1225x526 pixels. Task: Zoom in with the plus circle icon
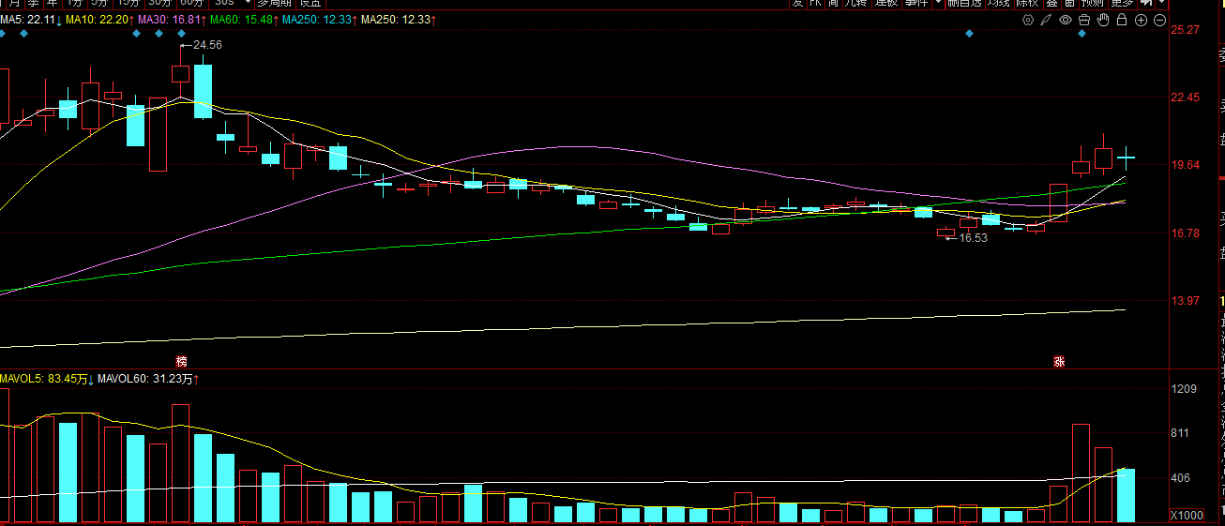(x=1141, y=20)
